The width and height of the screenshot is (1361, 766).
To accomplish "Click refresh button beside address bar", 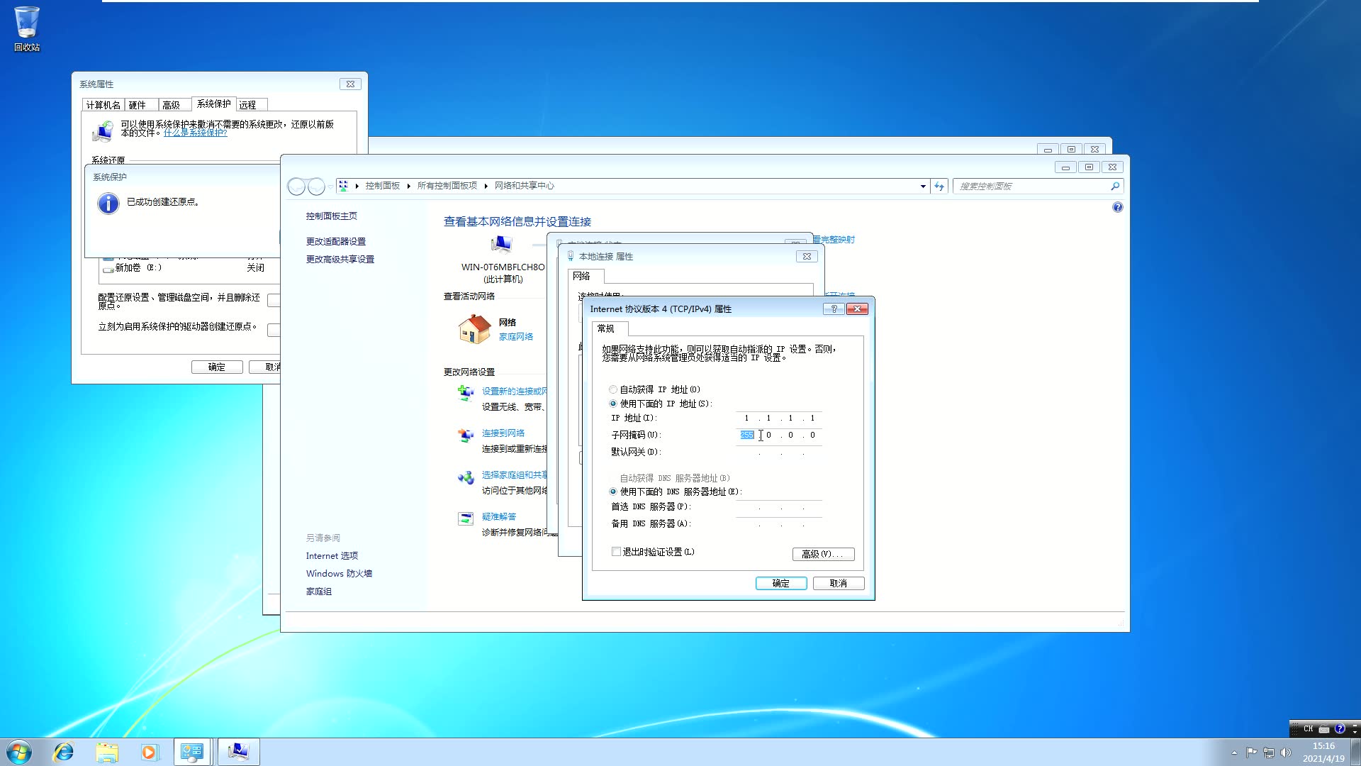I will 939,186.
